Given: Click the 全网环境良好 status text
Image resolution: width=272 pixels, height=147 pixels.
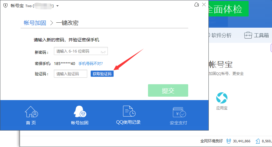Looking at the screenshot, I should [x=212, y=141].
